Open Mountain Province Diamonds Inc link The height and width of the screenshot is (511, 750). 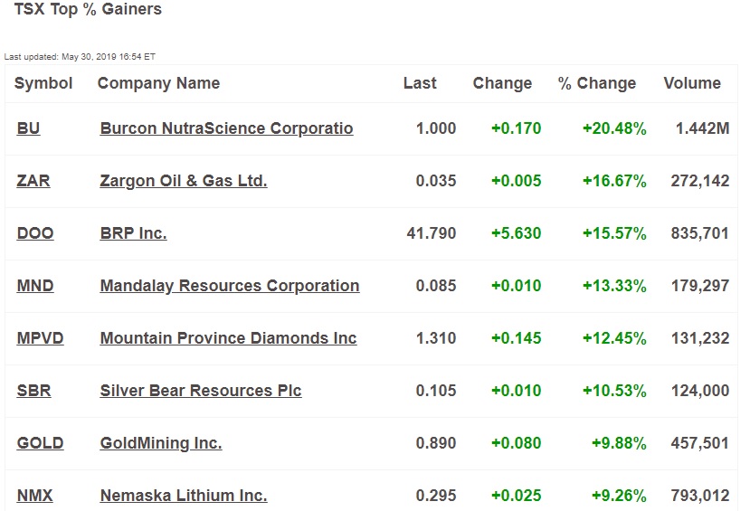(x=228, y=338)
